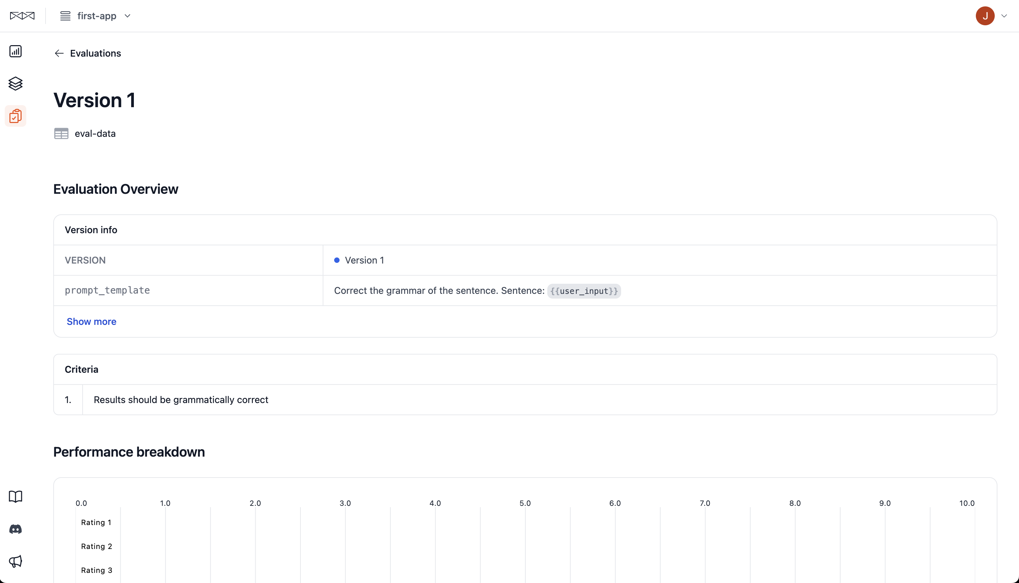Select the evaluations clipboard icon in sidebar
Viewport: 1019px width, 583px height.
(x=16, y=116)
